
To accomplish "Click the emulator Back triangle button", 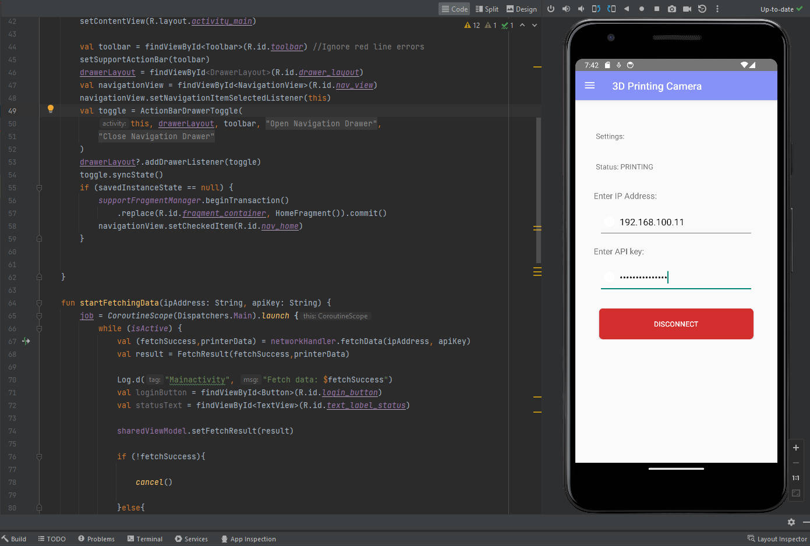I will click(x=627, y=9).
